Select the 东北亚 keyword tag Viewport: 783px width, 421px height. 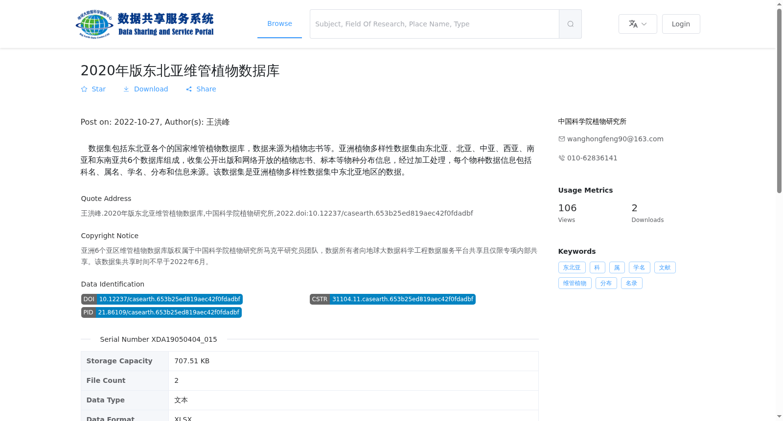pyautogui.click(x=572, y=267)
